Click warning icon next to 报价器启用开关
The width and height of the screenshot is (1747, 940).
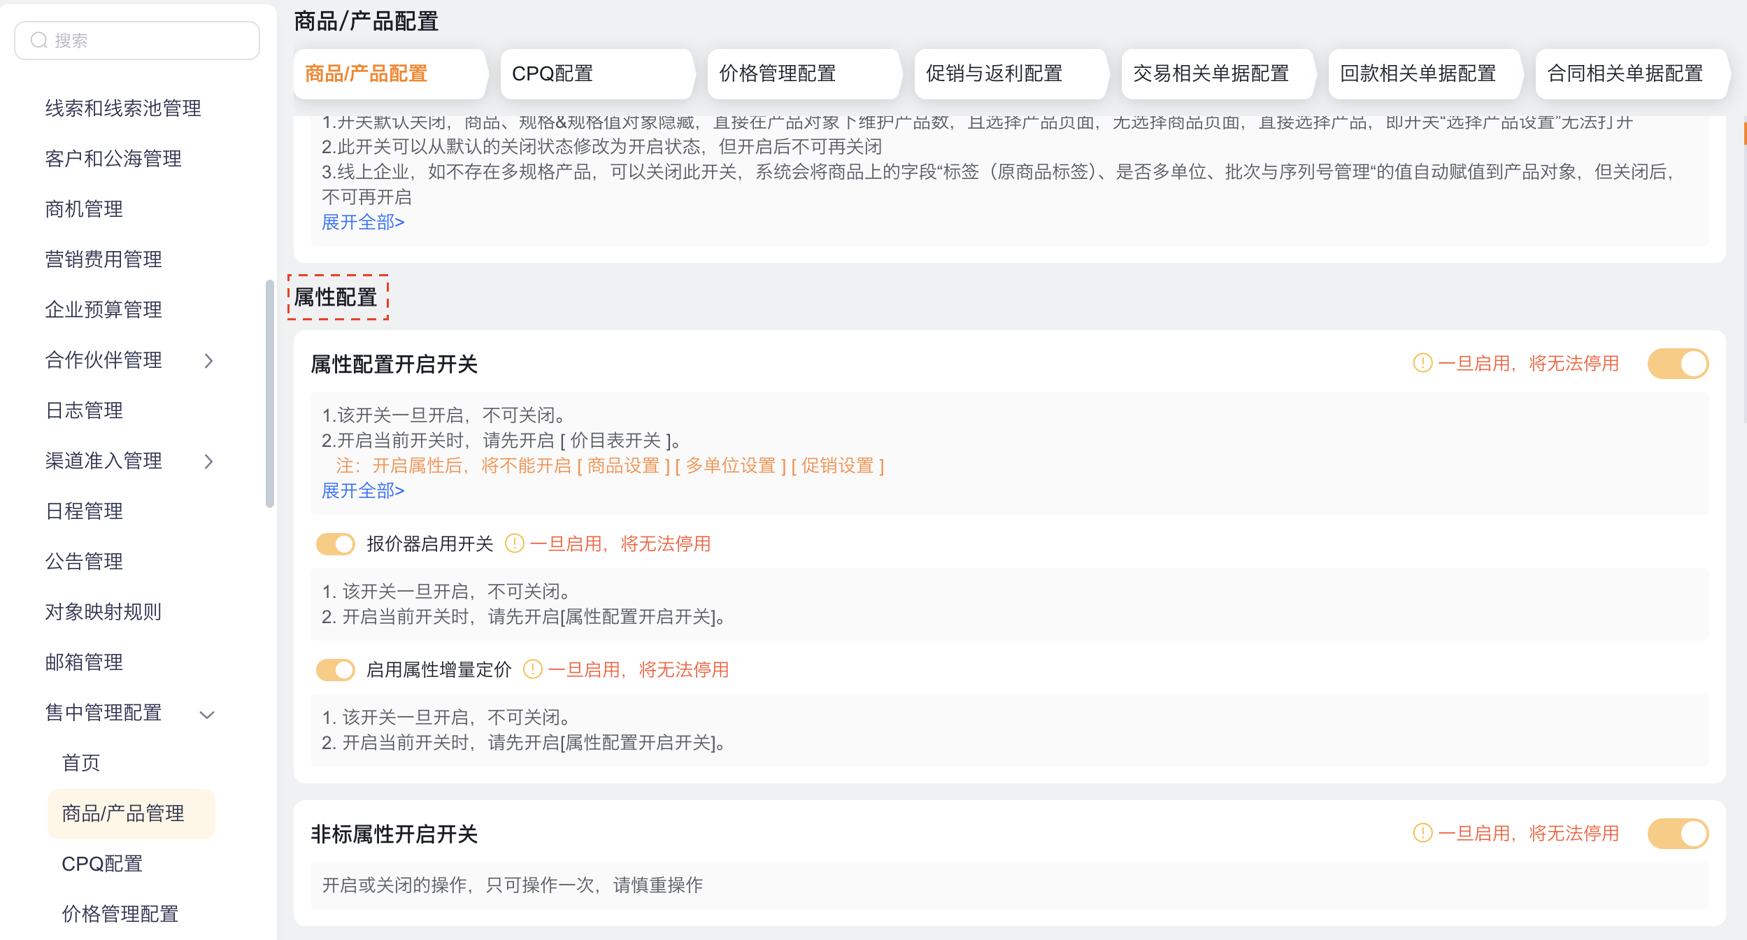[x=515, y=543]
